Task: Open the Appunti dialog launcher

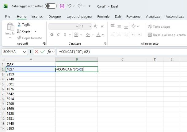Action: pos(44,44)
